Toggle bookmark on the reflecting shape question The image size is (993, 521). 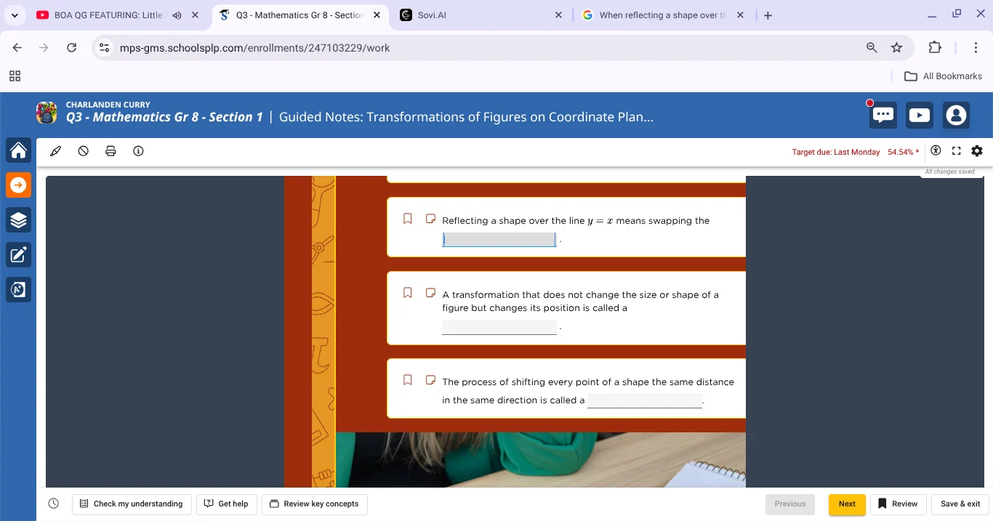[x=408, y=219]
